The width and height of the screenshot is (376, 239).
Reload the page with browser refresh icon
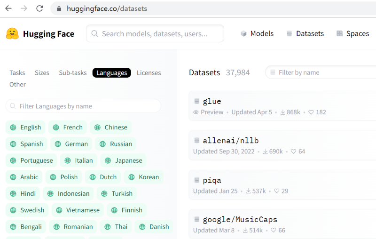(39, 8)
